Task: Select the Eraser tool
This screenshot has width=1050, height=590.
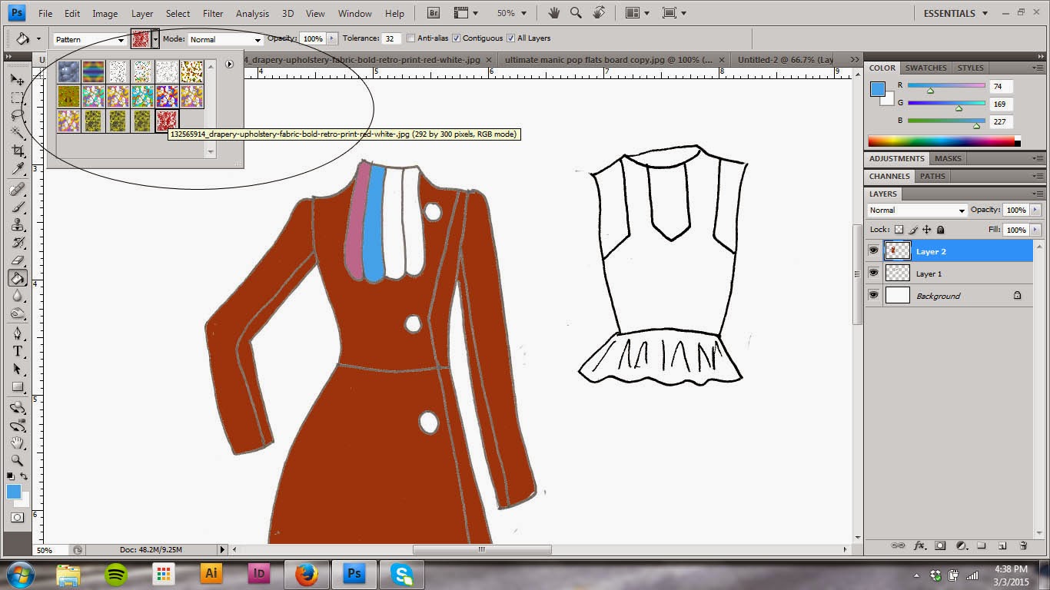Action: pyautogui.click(x=18, y=260)
